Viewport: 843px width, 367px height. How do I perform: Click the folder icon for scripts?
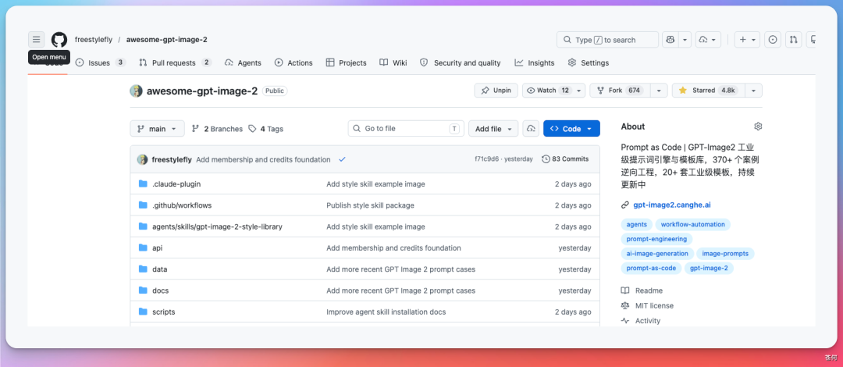(x=143, y=312)
